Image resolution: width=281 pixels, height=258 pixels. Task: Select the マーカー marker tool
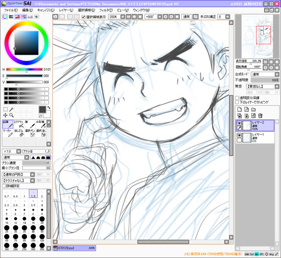[8, 133]
